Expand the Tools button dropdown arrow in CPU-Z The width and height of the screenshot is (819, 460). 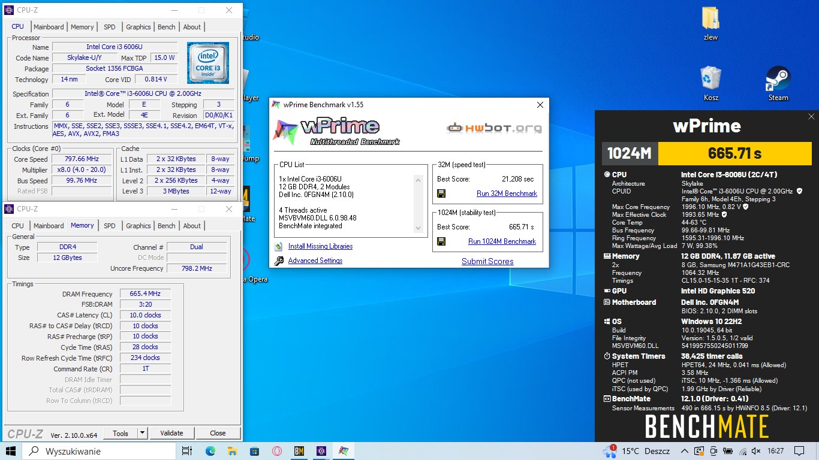[x=142, y=433]
